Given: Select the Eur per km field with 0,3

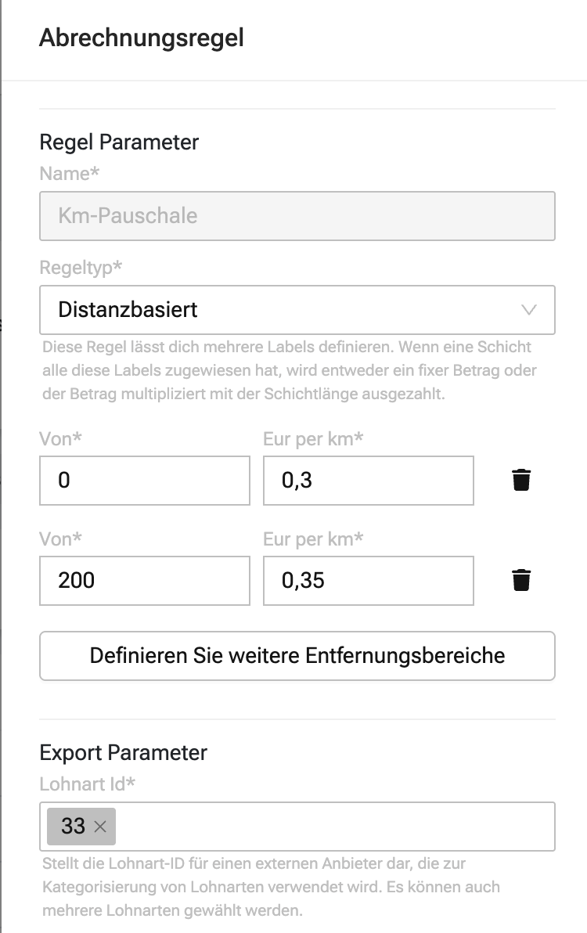Looking at the screenshot, I should click(369, 481).
